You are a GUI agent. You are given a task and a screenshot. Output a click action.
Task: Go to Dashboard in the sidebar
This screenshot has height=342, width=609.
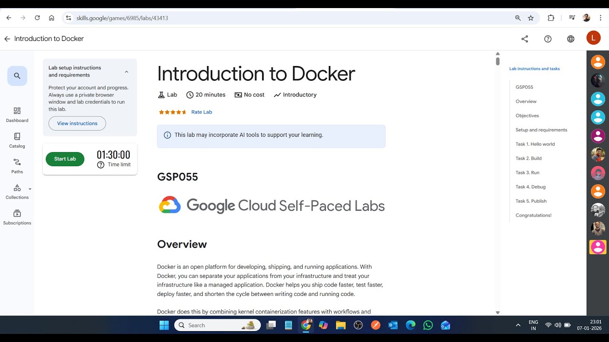(x=17, y=114)
